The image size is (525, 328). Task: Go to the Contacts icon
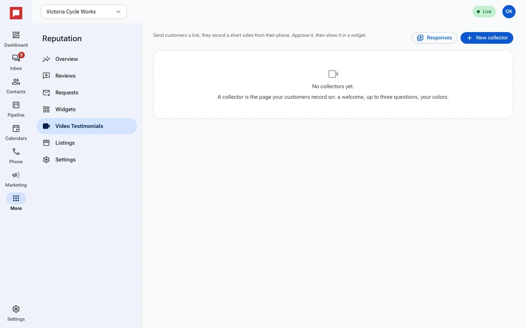[x=16, y=82]
